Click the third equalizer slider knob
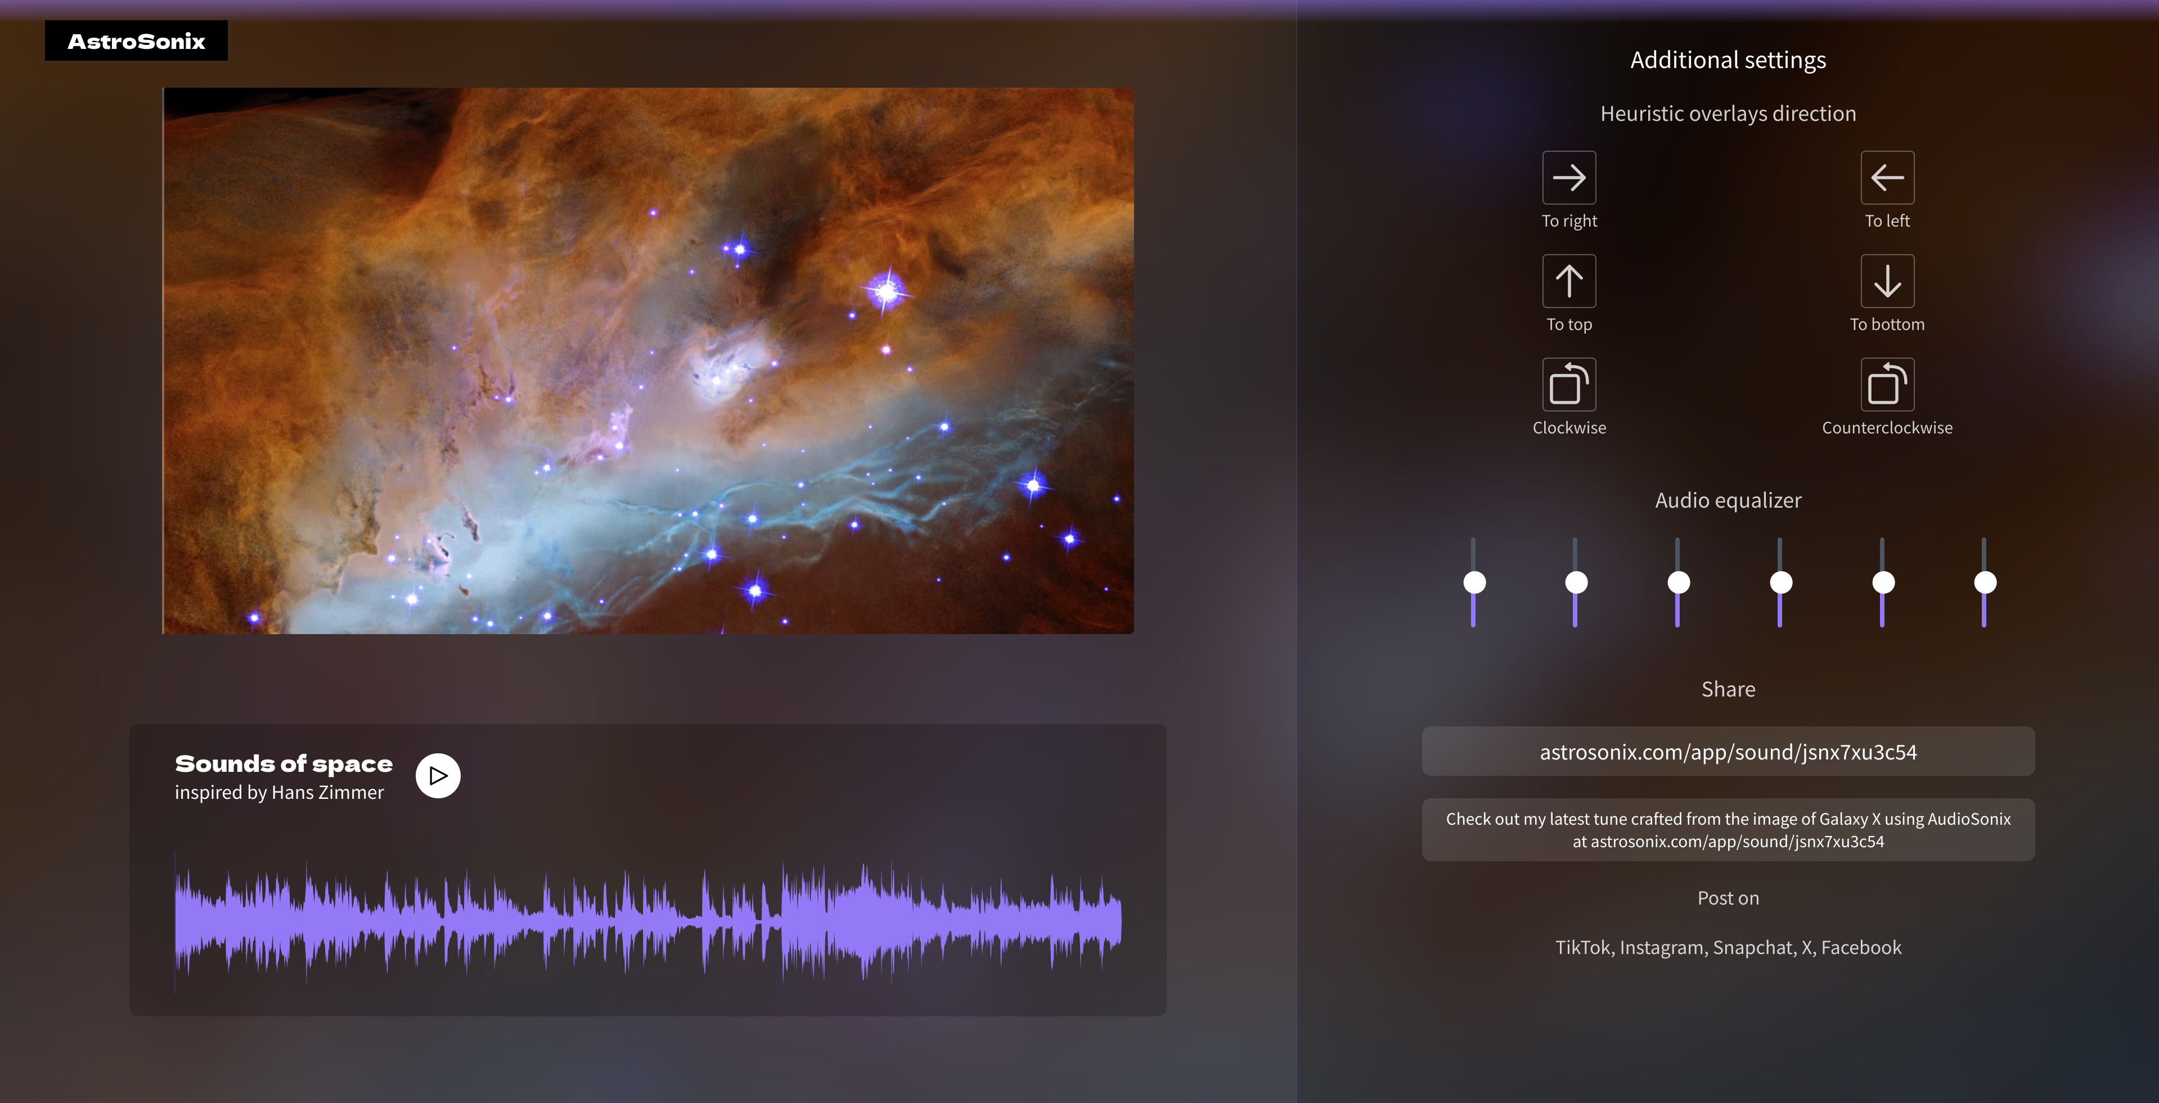This screenshot has height=1103, width=2159. click(x=1678, y=582)
